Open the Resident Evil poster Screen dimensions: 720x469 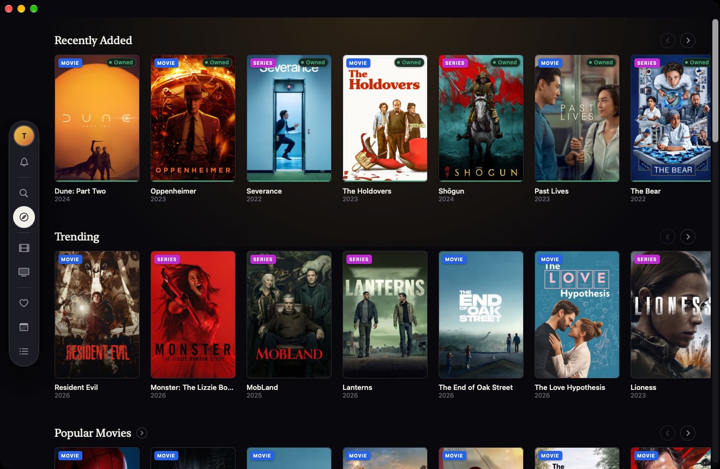(x=97, y=315)
